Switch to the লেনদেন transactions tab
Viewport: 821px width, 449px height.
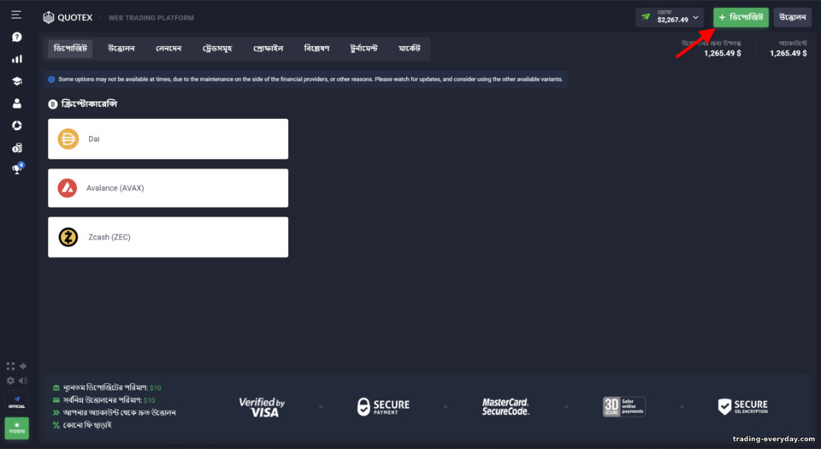click(x=168, y=48)
